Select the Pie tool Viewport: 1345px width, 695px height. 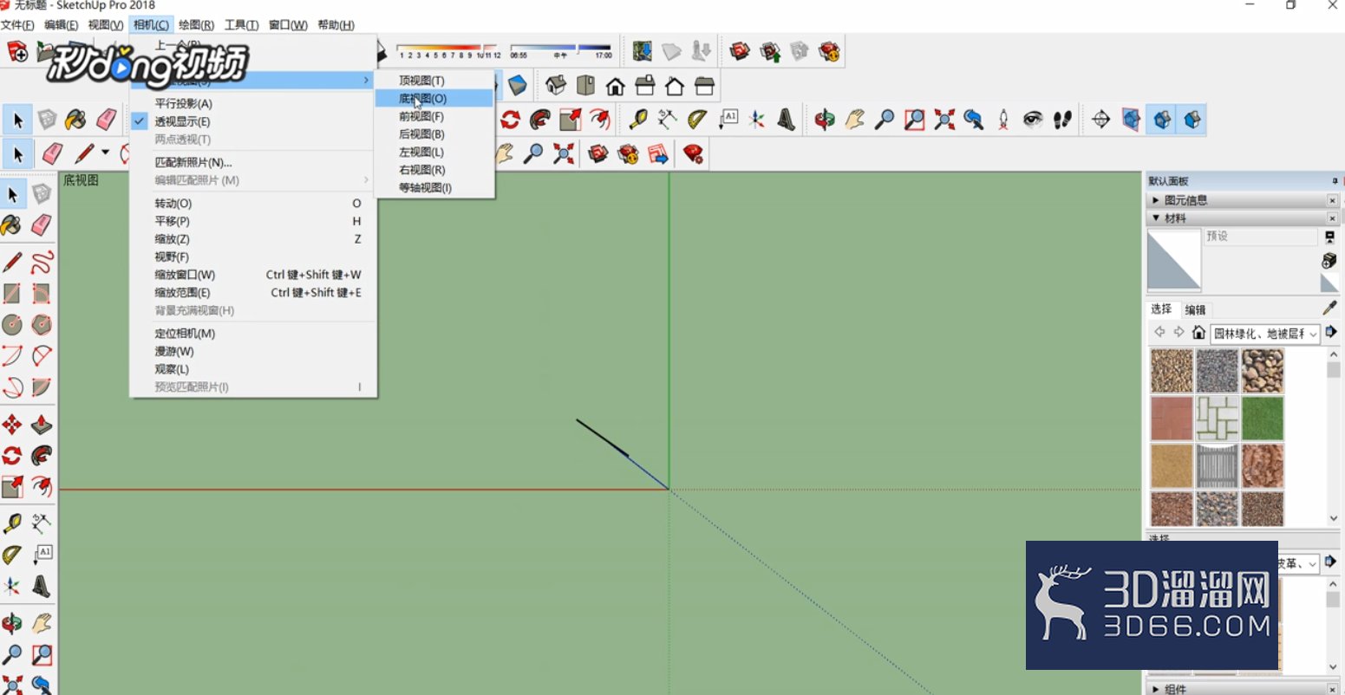(42, 386)
